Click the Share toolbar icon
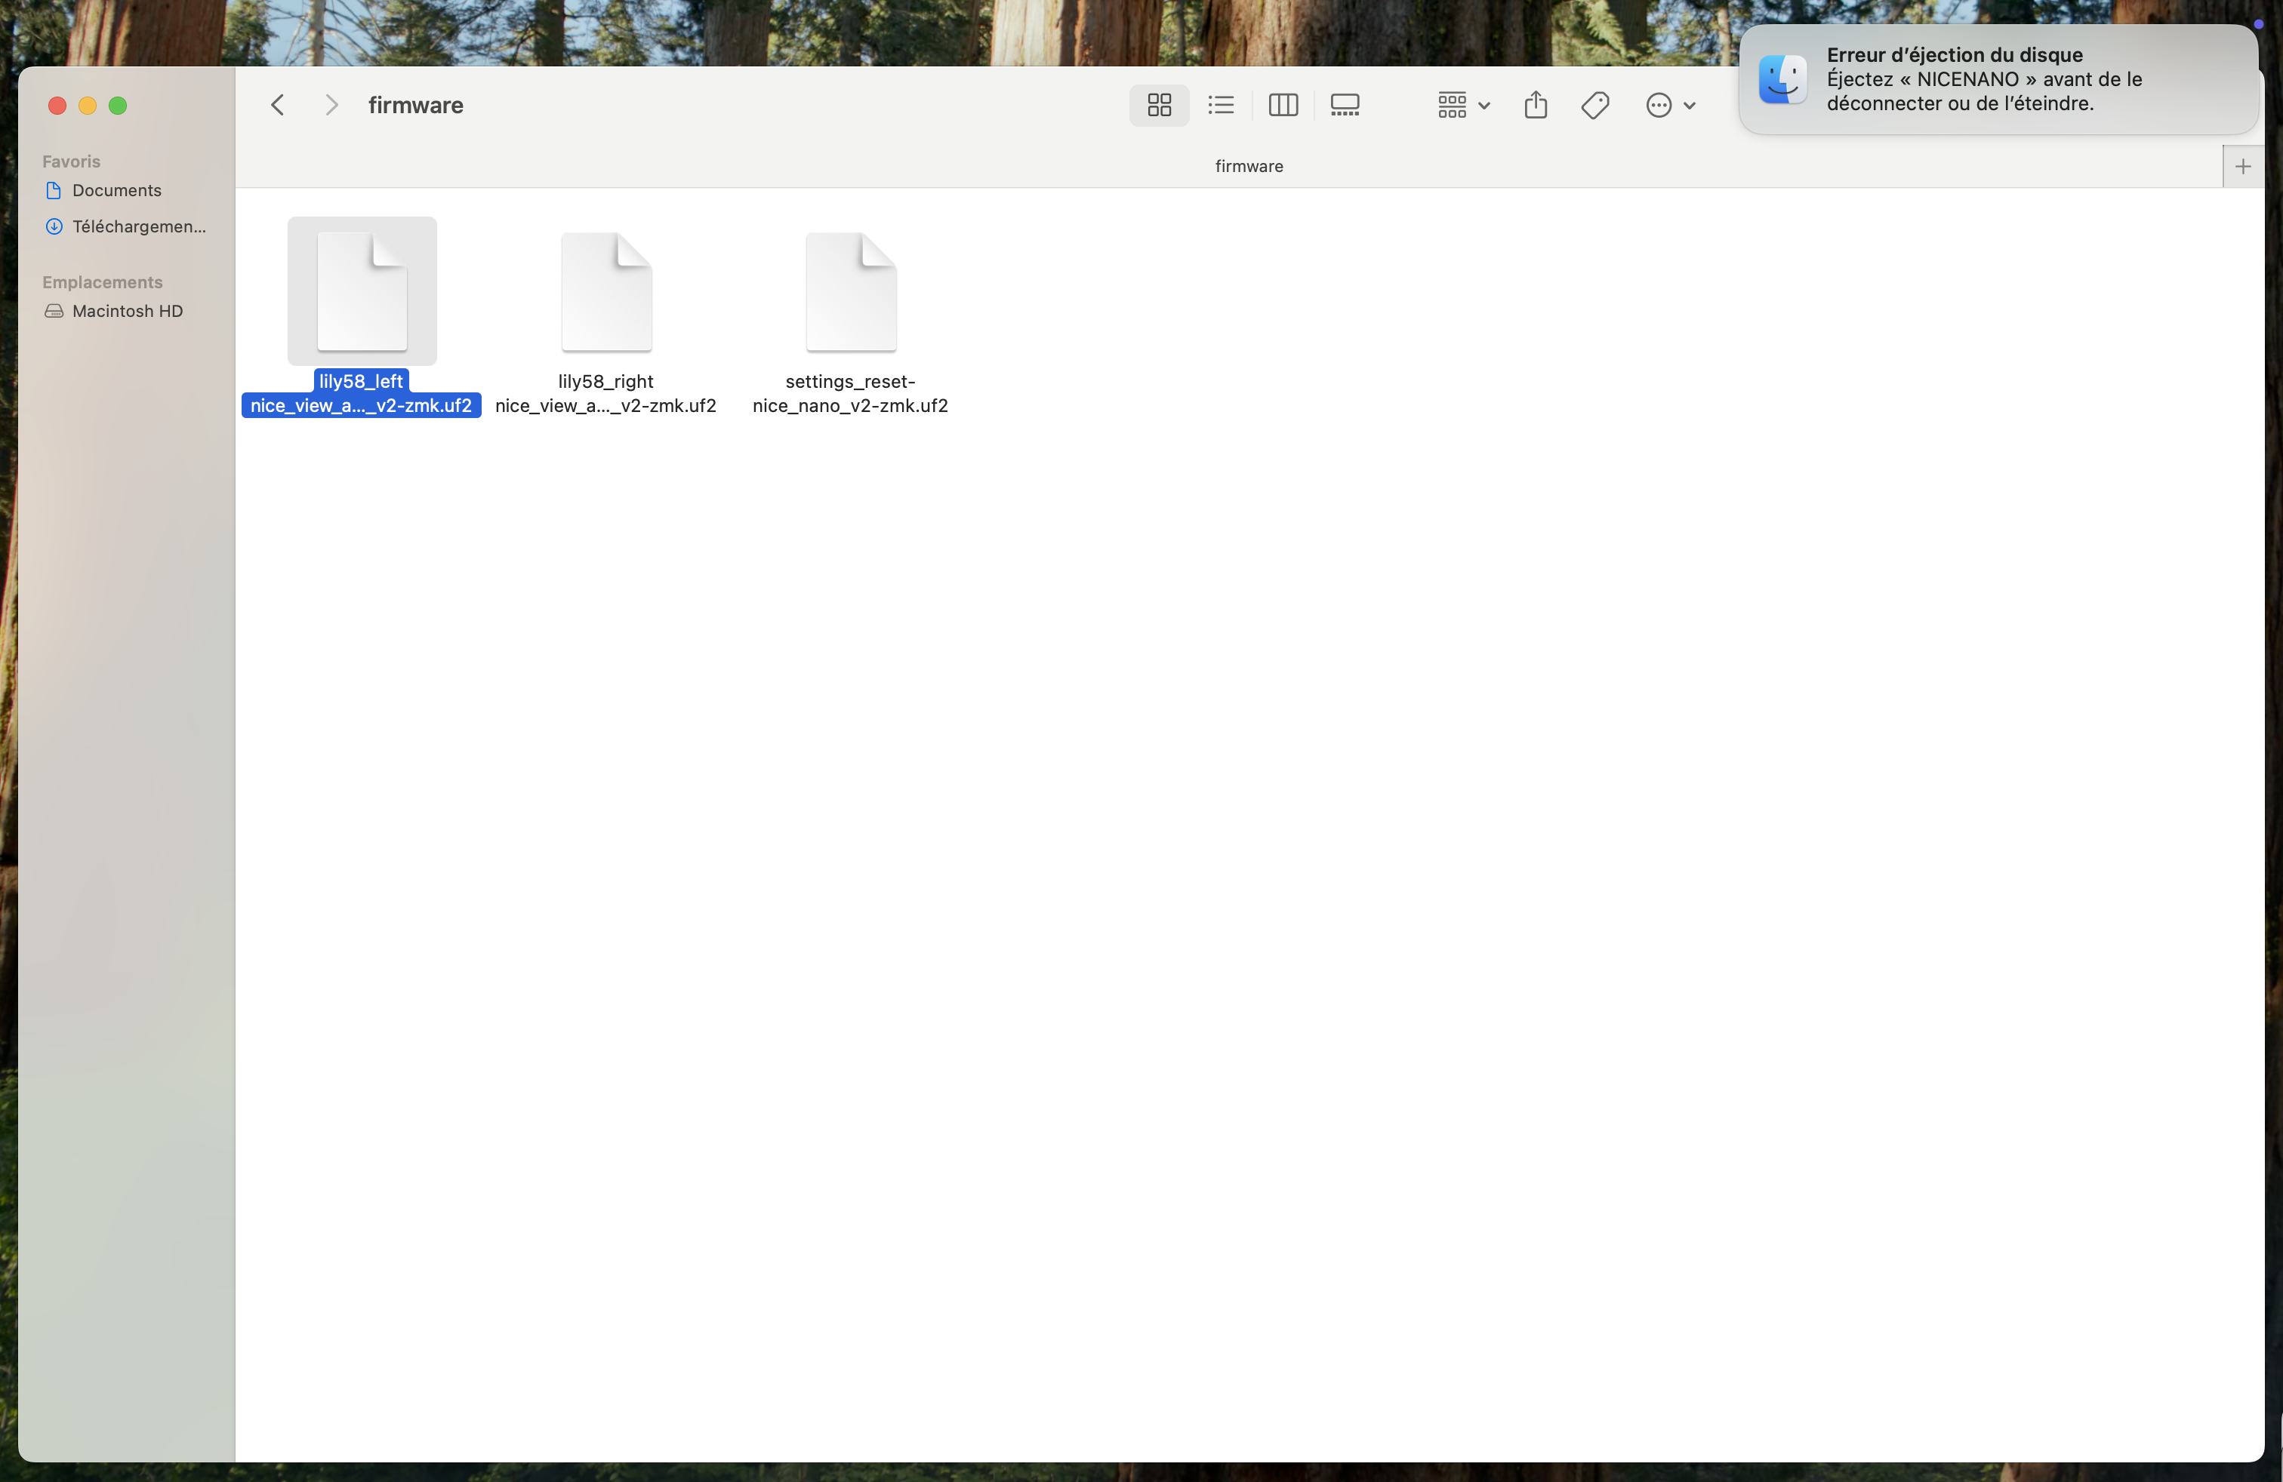The height and width of the screenshot is (1482, 2283). tap(1535, 106)
